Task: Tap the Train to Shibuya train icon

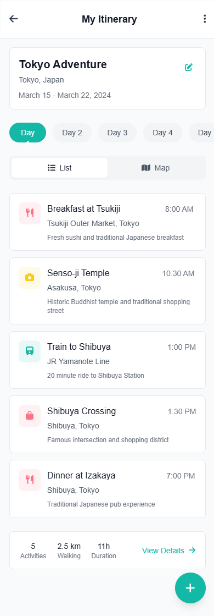Action: [30, 351]
